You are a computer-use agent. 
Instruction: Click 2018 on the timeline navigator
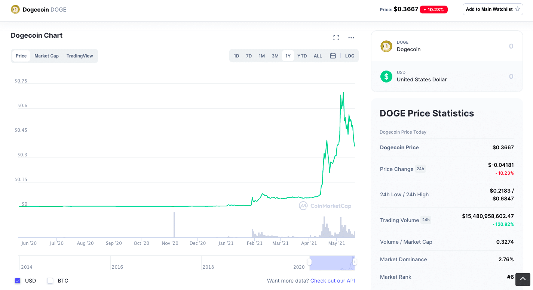[x=208, y=267]
